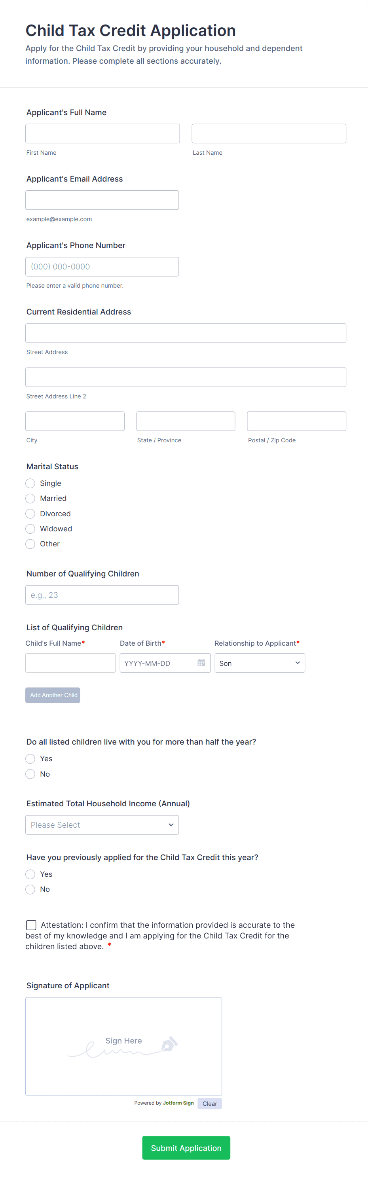The height and width of the screenshot is (1179, 368).
Task: Select Yes for children living with you
Action: [30, 758]
